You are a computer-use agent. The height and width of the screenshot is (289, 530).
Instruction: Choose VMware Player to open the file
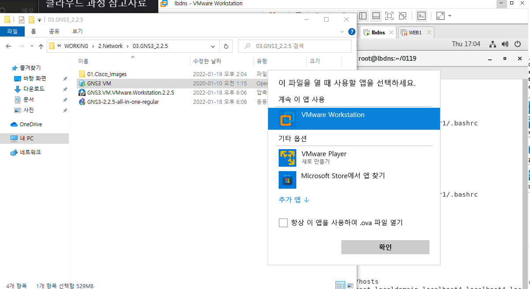tap(354, 157)
